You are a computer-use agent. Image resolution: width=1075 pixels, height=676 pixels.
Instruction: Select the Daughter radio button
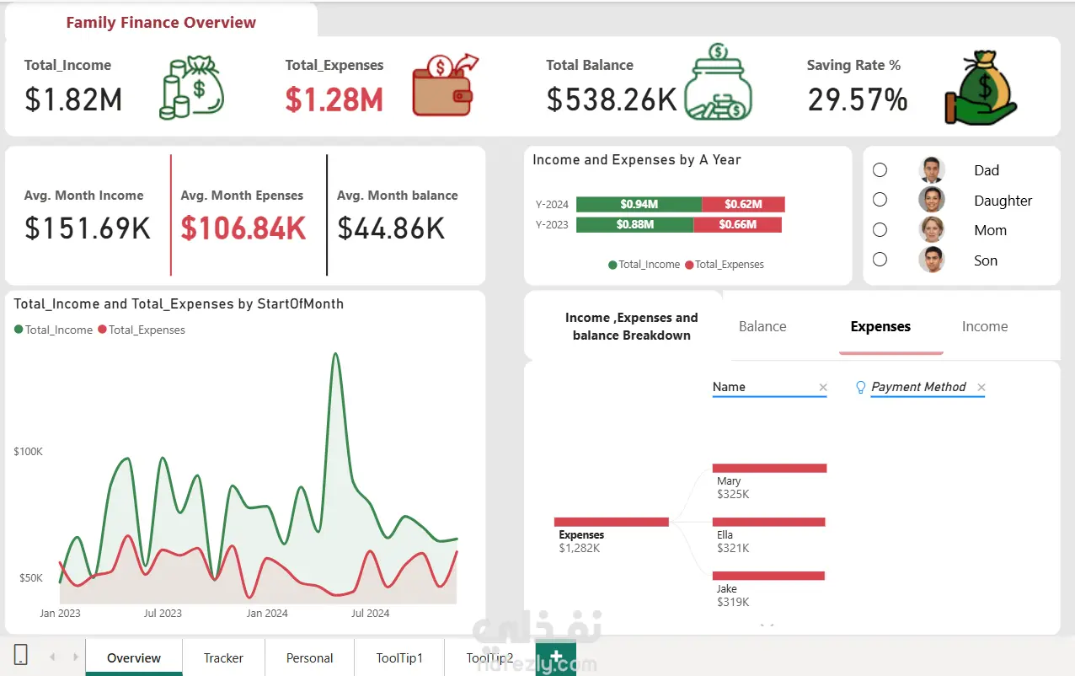[880, 200]
